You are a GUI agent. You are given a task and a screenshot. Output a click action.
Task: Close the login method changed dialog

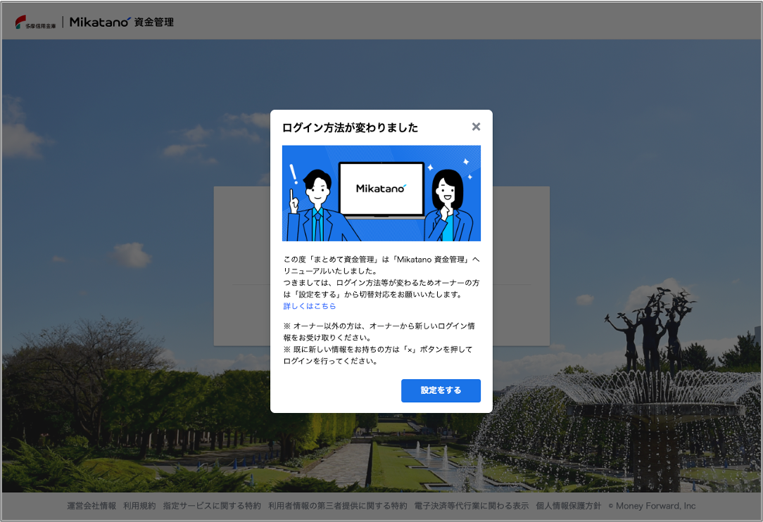[476, 127]
